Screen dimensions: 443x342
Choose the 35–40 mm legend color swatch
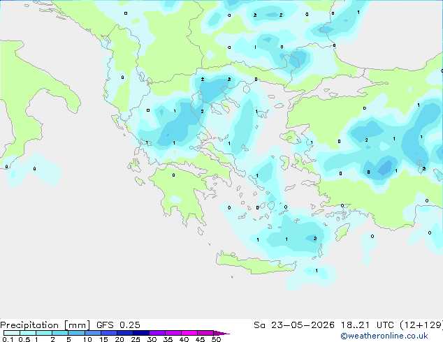point(173,333)
